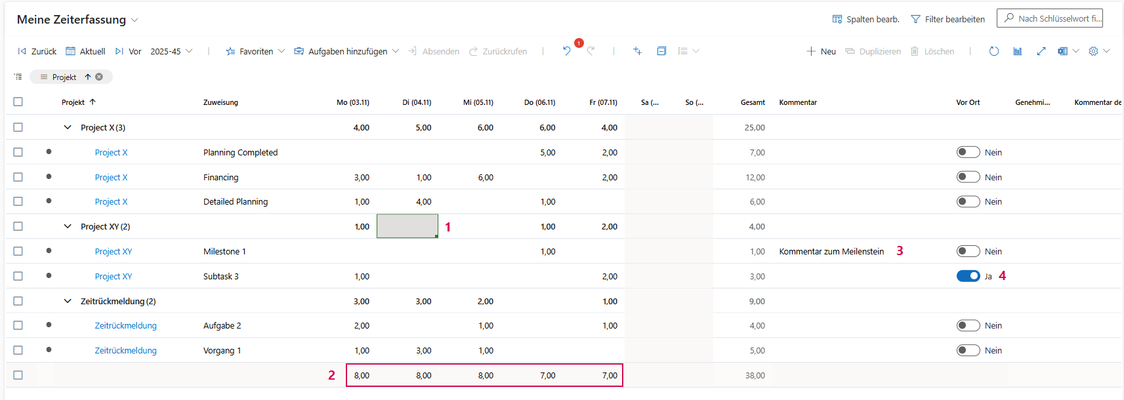Open the Favoriten menu
Image resolution: width=1124 pixels, height=400 pixels.
[x=255, y=51]
